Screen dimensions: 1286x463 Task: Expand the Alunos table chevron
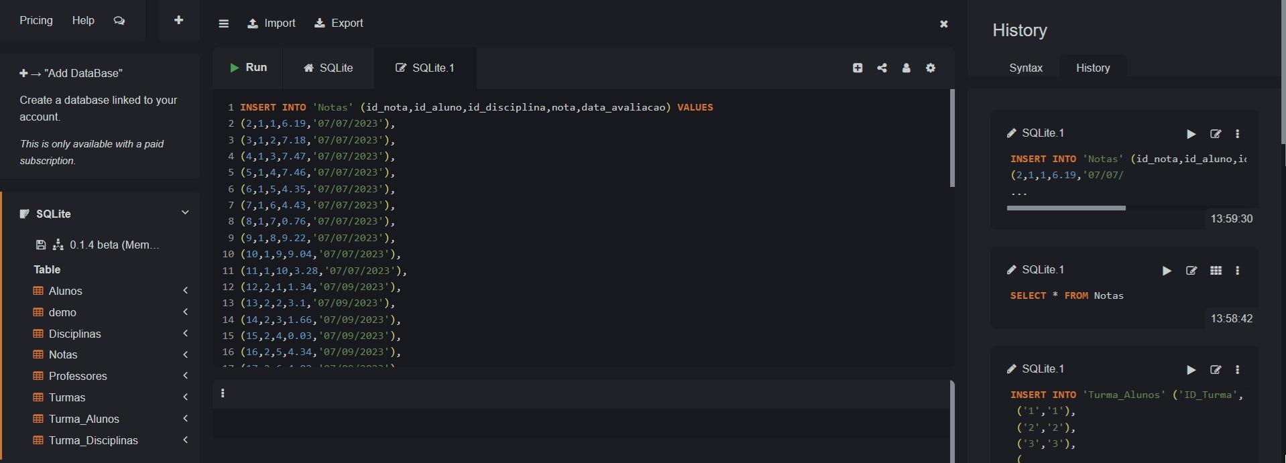186,290
